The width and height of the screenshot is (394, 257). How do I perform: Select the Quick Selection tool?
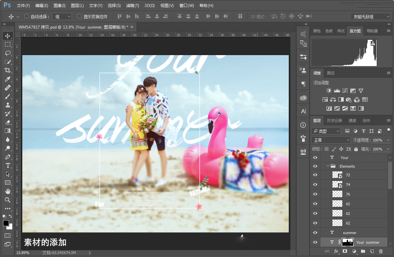[8, 62]
